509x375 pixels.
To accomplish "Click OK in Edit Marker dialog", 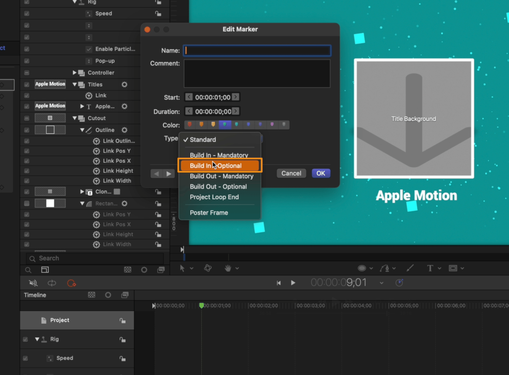I will pos(321,173).
